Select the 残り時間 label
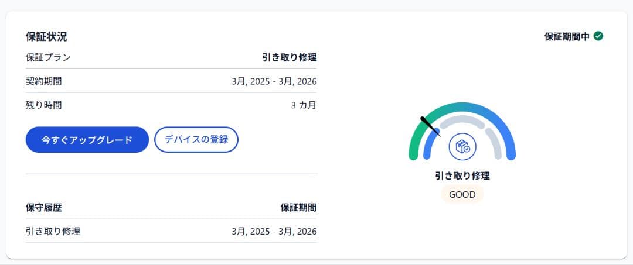 coord(44,105)
